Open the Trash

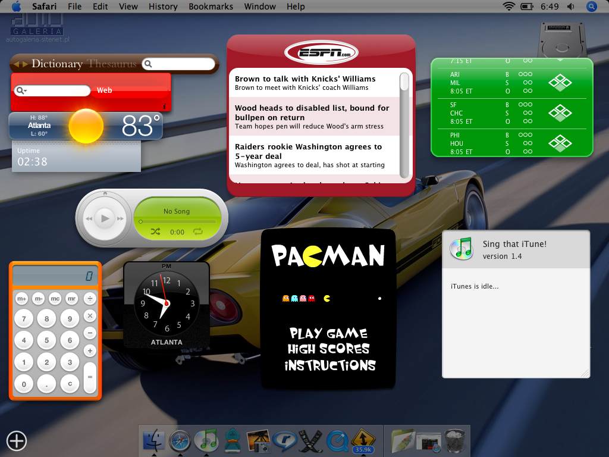tap(454, 441)
